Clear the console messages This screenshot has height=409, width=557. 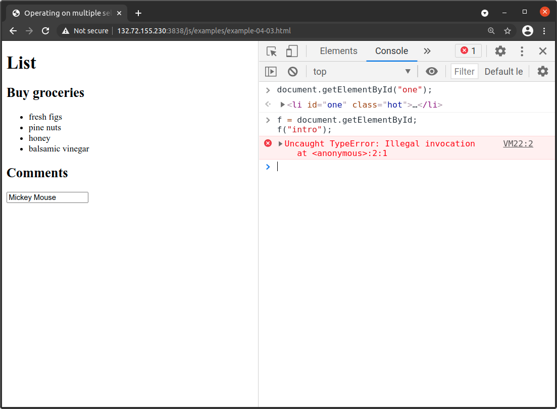pos(292,71)
